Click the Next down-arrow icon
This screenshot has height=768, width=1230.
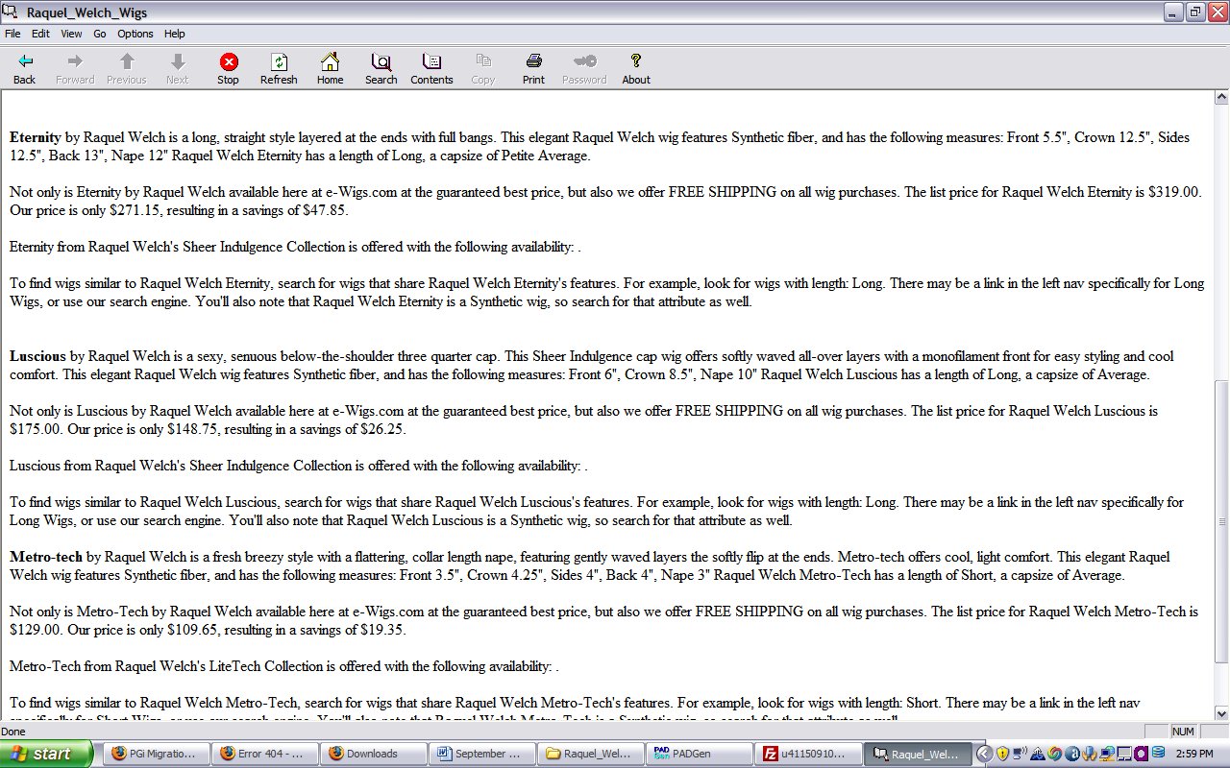click(177, 61)
